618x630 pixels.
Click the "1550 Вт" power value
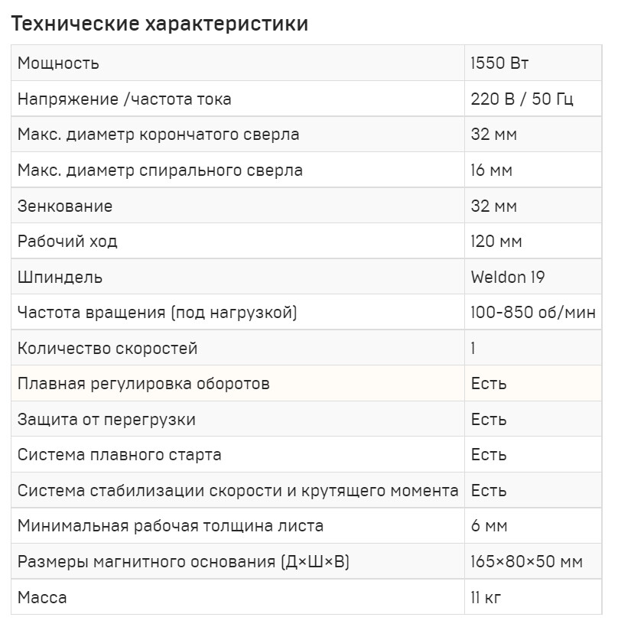(x=499, y=63)
